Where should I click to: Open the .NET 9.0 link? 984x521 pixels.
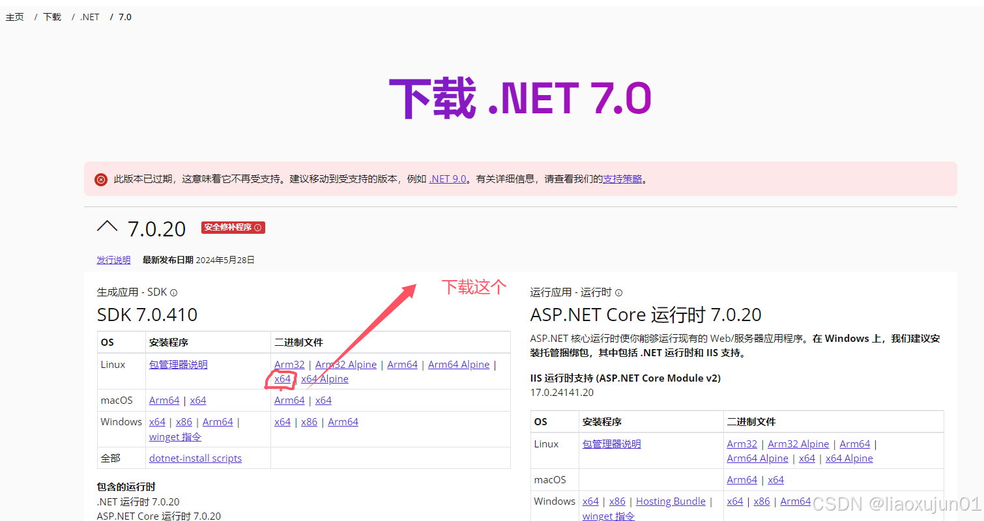448,178
